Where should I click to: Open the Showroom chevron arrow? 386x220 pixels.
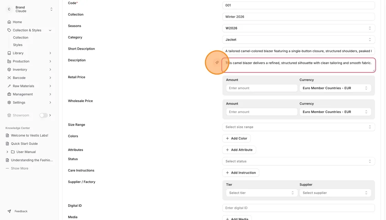[50, 115]
